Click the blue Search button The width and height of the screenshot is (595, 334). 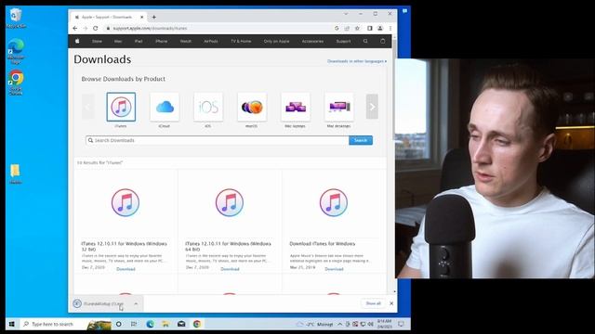click(x=361, y=140)
